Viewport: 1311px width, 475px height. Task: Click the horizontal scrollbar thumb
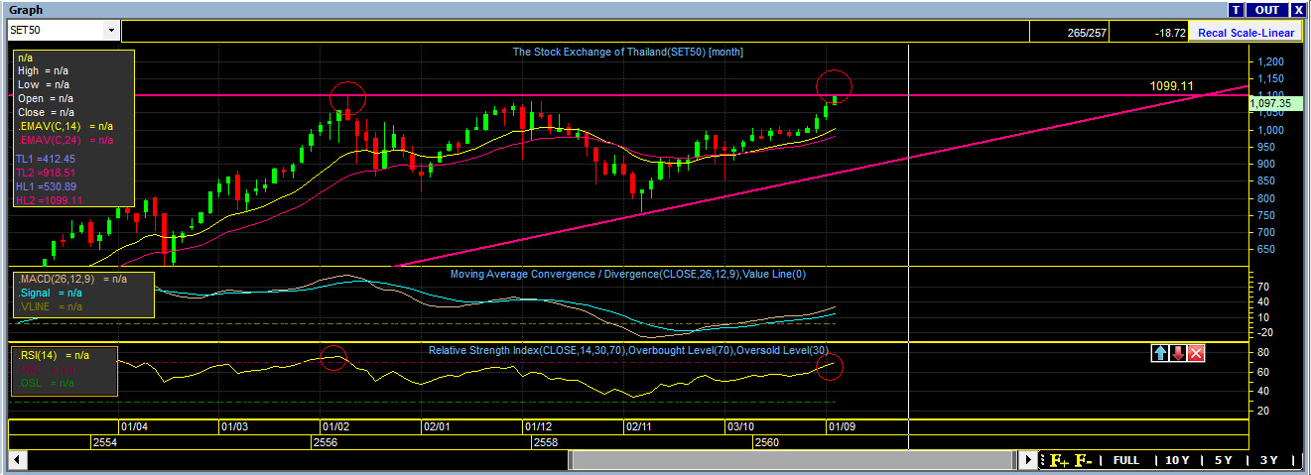click(793, 461)
